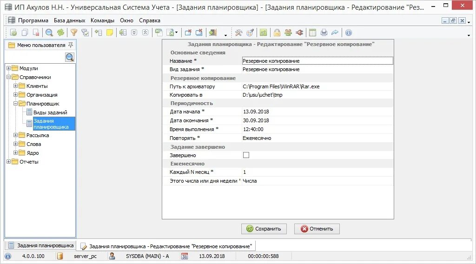Switch to the Редактирование "Резервное копирование" tab

click(166, 246)
